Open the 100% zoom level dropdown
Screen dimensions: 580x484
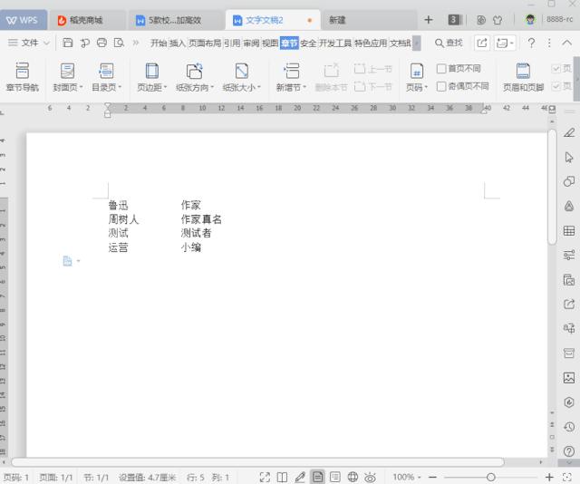[407, 477]
